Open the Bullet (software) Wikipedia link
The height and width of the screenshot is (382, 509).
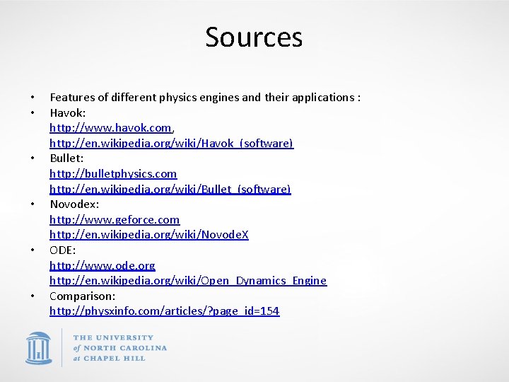170,189
